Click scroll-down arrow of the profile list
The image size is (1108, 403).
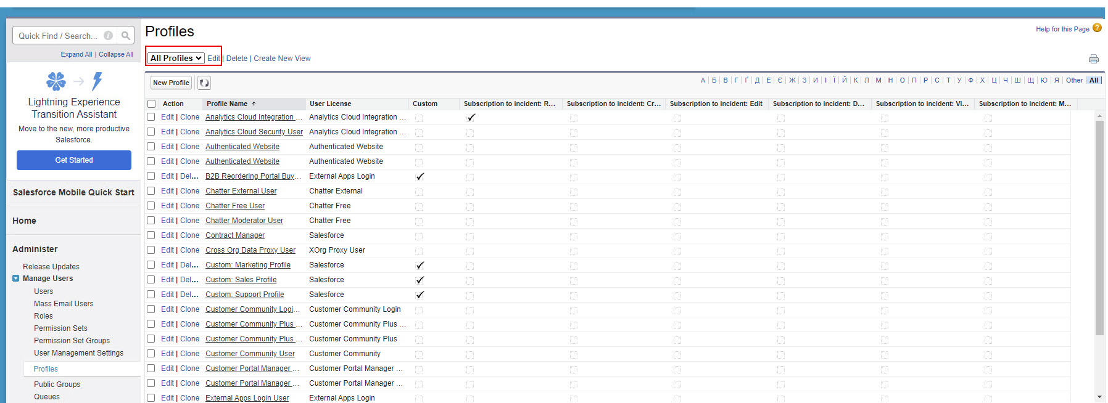[x=1099, y=397]
